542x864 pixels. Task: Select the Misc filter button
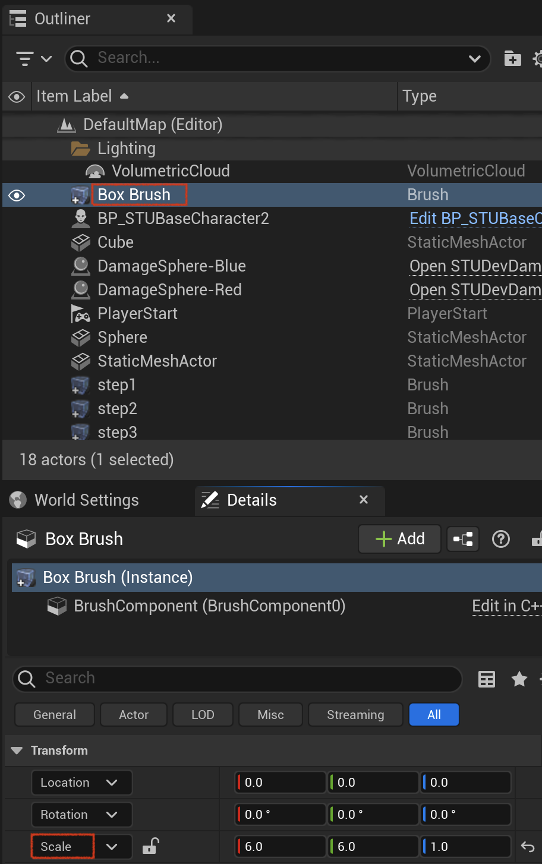(x=271, y=715)
